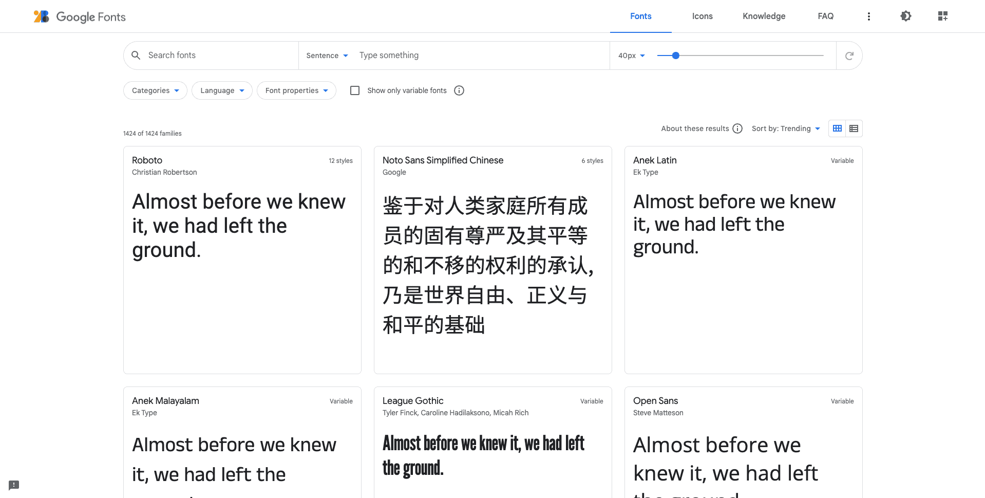Click the Google Fonts logo
985x498 pixels.
click(80, 16)
